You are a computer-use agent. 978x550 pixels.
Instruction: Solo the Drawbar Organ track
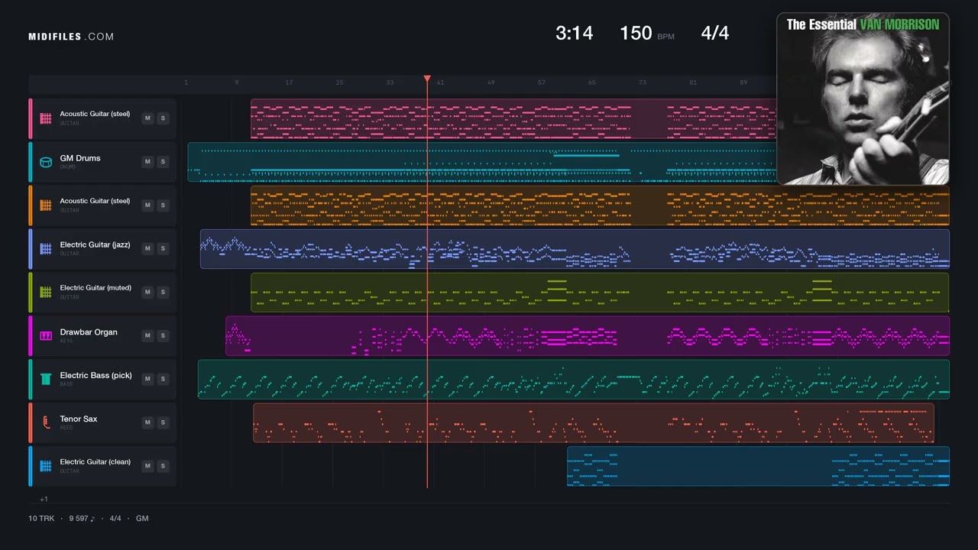pos(163,335)
